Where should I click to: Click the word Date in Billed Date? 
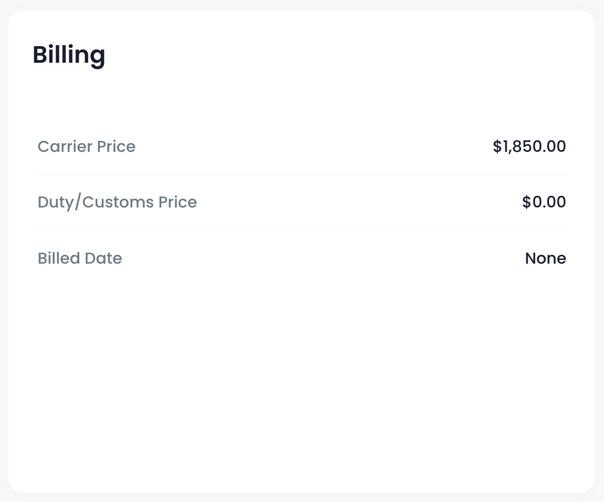[103, 258]
